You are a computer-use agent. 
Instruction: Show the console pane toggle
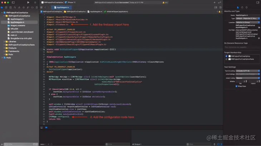click(x=221, y=144)
